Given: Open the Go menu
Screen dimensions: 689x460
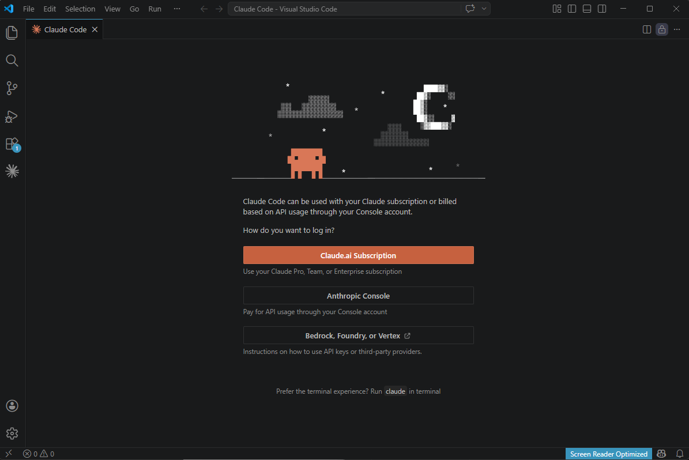Looking at the screenshot, I should [x=134, y=9].
